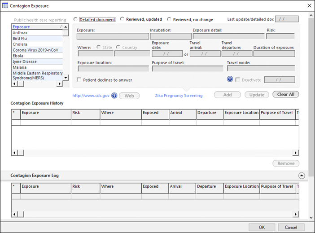Click Exposure Location header in Exposure Log
Image resolution: width=315 pixels, height=233 pixels.
point(242,189)
